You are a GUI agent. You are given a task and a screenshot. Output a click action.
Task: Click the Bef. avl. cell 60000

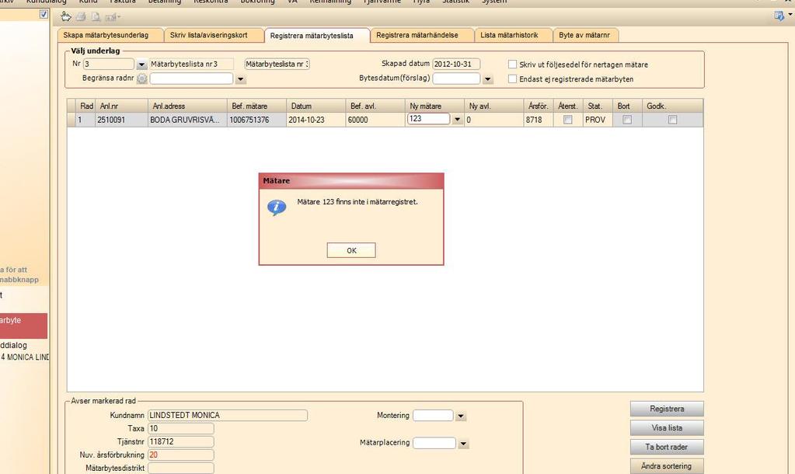coord(375,120)
